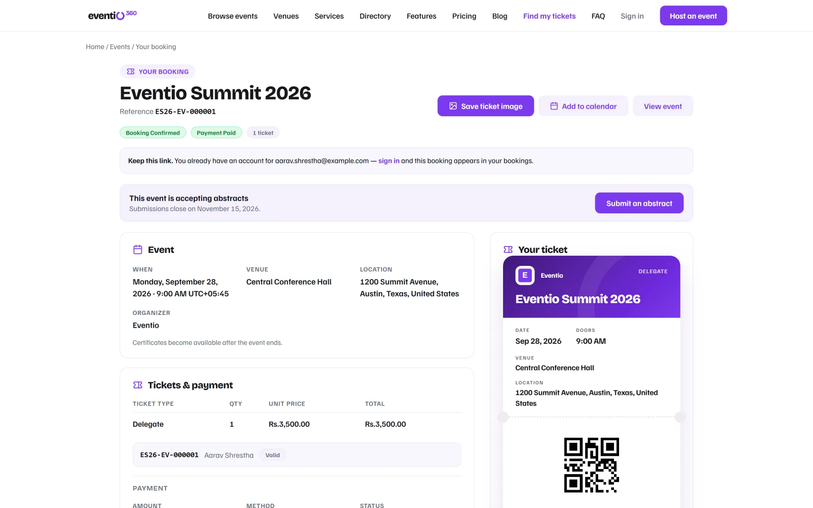Click the 9:00 AM doors time
Screen dimensions: 813x508
coord(591,341)
